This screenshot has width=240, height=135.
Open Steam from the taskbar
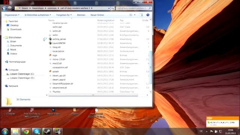pos(47,131)
